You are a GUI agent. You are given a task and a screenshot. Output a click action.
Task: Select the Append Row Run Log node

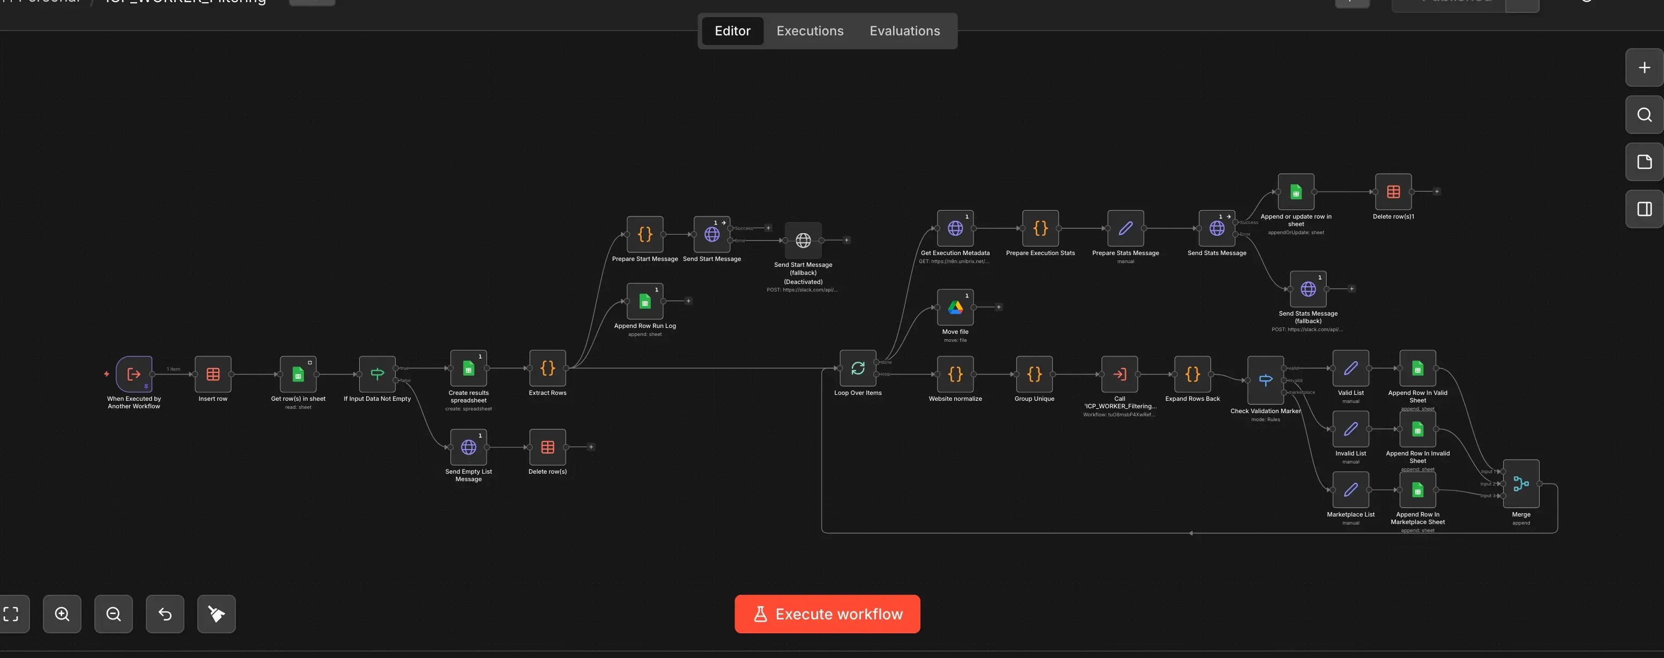[x=645, y=301]
